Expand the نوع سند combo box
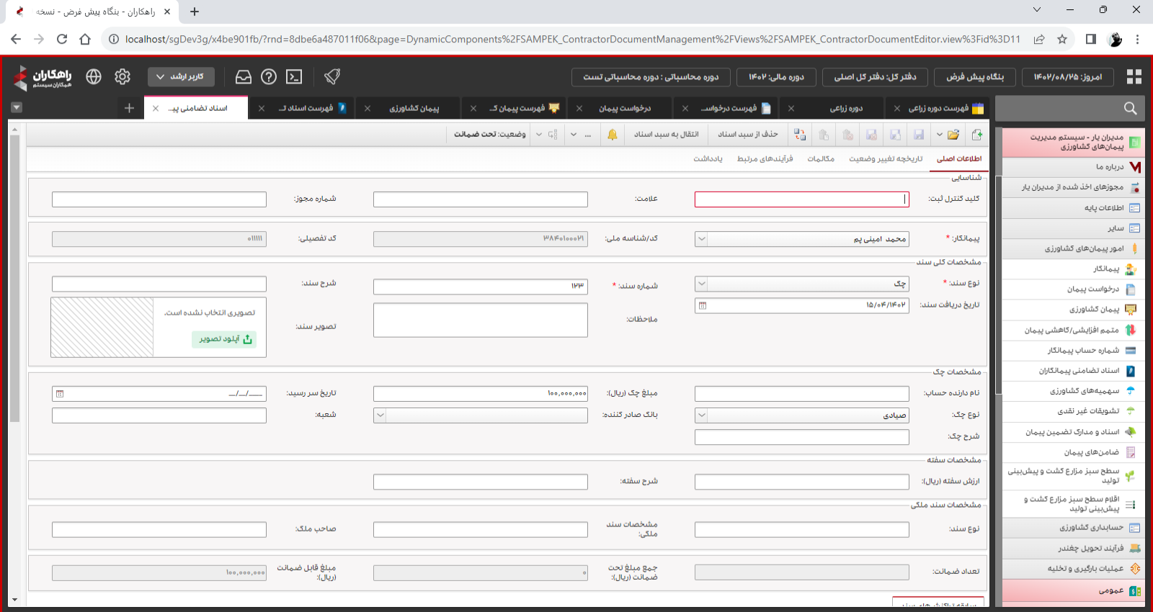The height and width of the screenshot is (612, 1153). tap(701, 284)
